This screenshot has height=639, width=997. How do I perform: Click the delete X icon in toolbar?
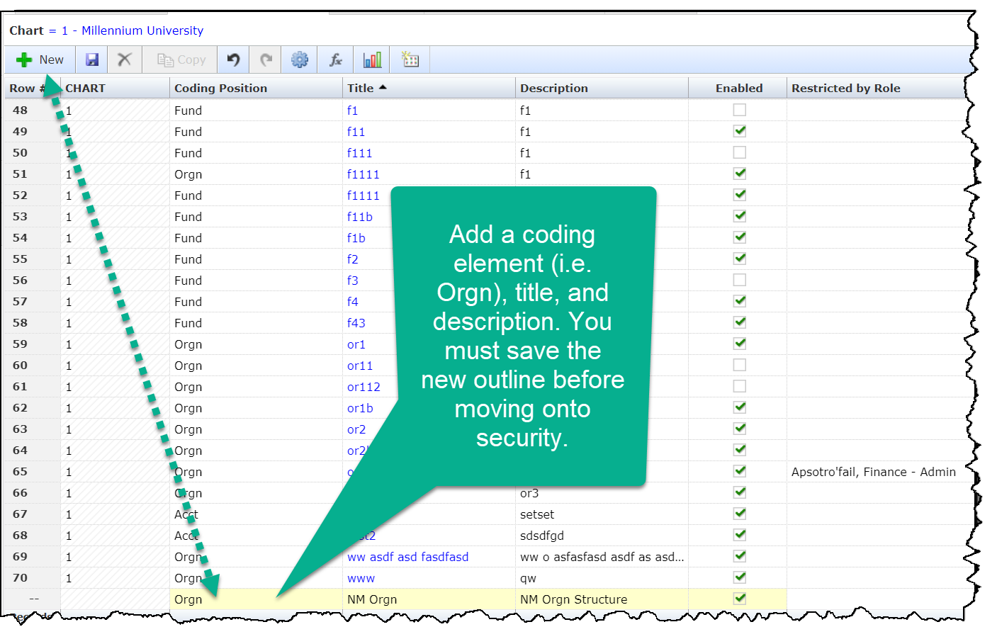coord(125,60)
